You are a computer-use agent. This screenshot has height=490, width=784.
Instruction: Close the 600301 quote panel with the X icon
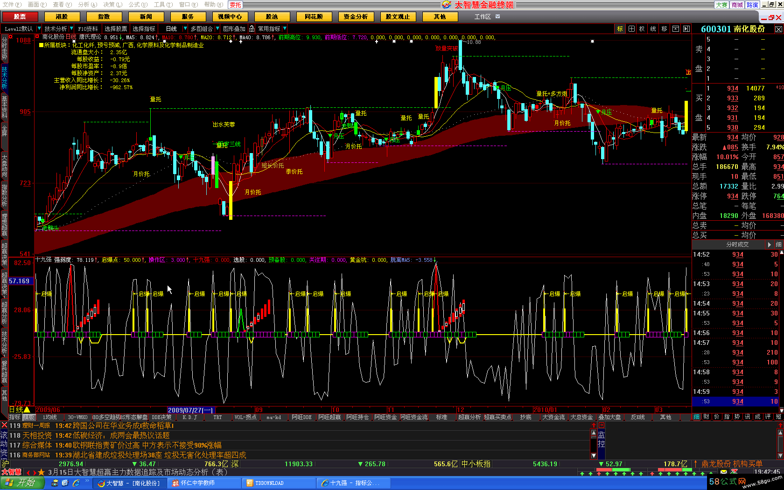coord(778,29)
